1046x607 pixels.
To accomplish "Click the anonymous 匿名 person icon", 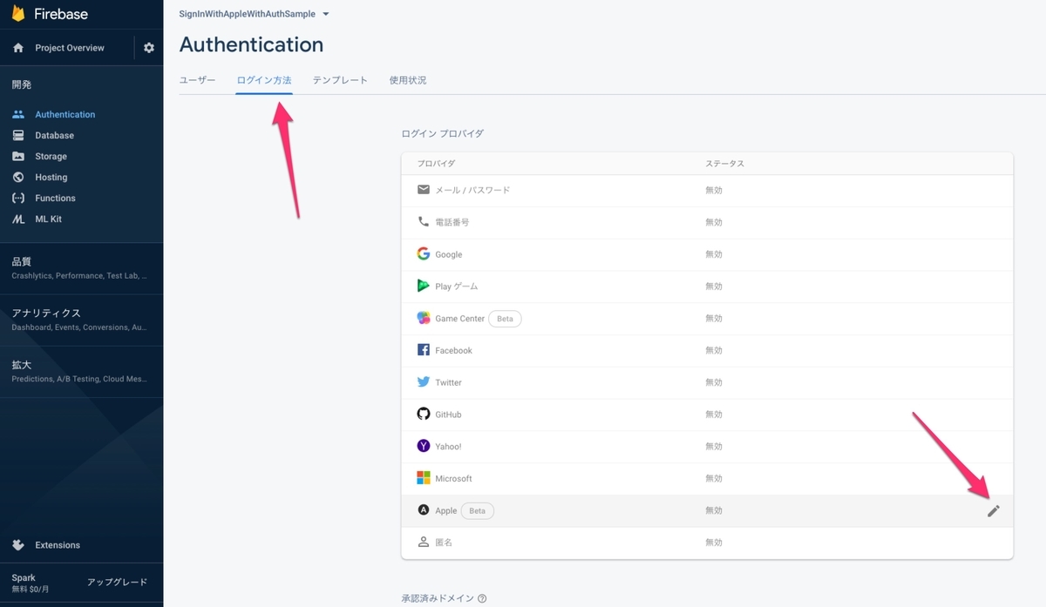I will (x=424, y=542).
